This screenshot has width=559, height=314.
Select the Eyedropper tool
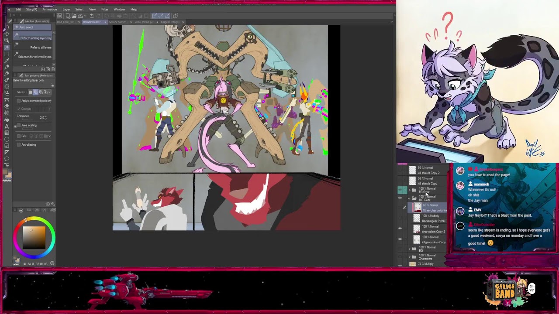(x=7, y=60)
